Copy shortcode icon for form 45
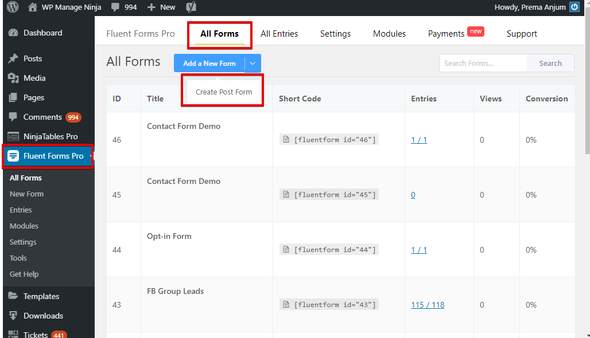Screen dimensions: 590x338 [x=286, y=195]
